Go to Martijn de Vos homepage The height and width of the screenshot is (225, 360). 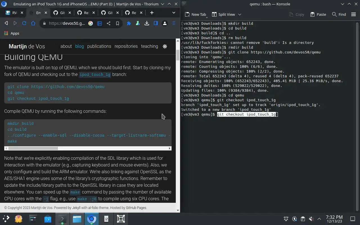(27, 46)
